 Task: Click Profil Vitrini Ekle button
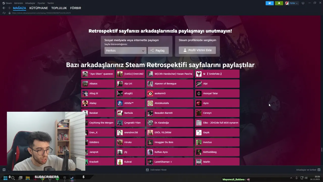(197, 50)
